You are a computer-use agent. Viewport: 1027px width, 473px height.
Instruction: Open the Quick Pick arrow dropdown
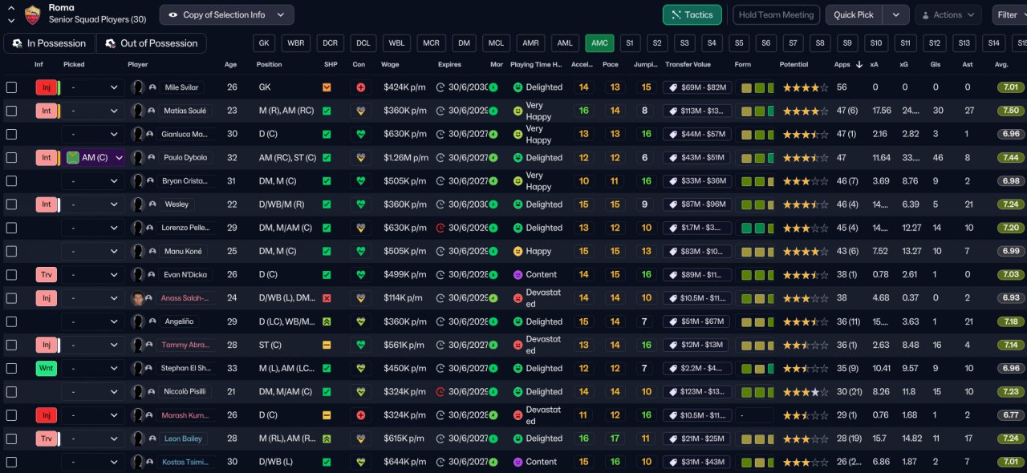pos(896,14)
